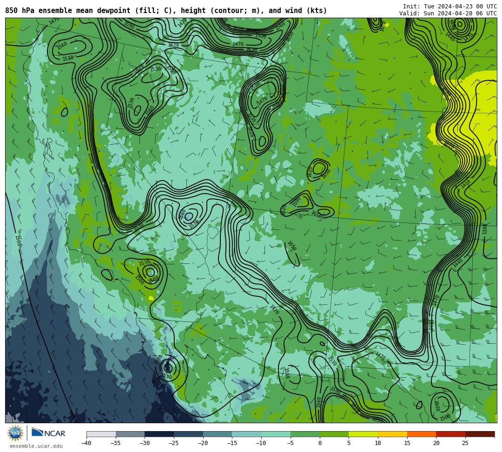Click the colorbar tick label '-20'
Screen dimensions: 502x452
pos(203,443)
